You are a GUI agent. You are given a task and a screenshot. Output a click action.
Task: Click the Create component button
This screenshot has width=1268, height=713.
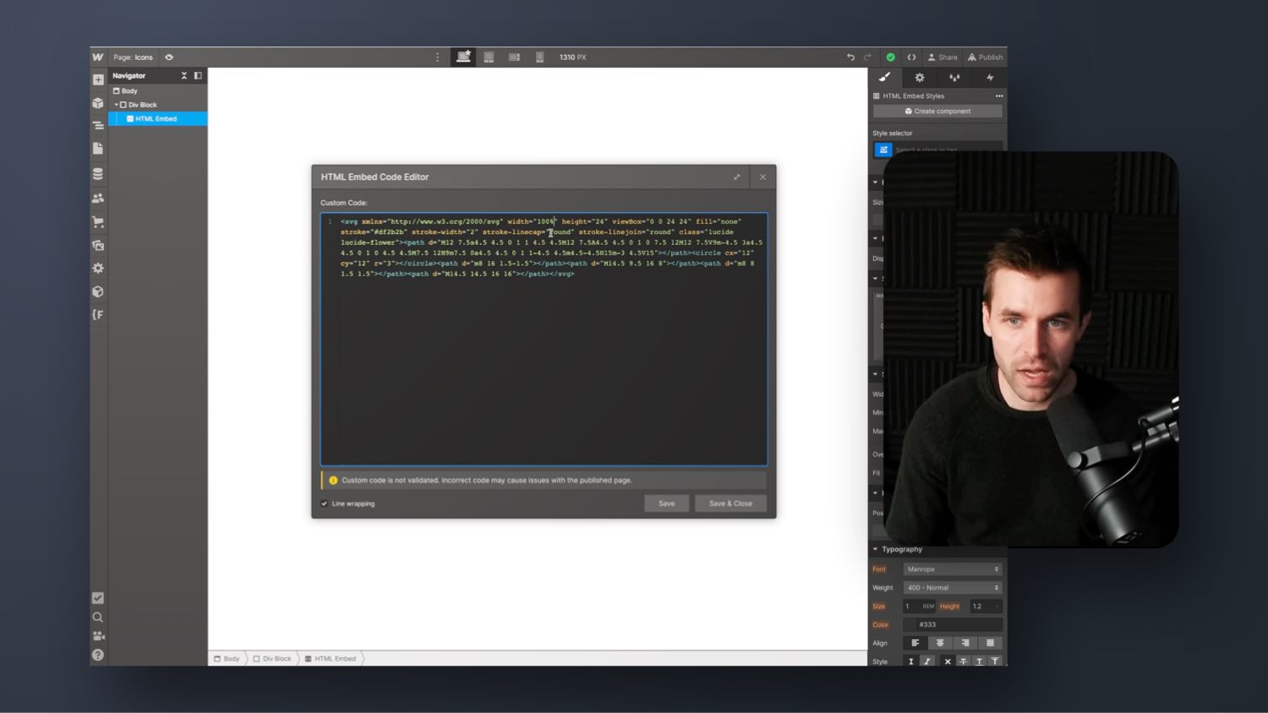tap(937, 112)
